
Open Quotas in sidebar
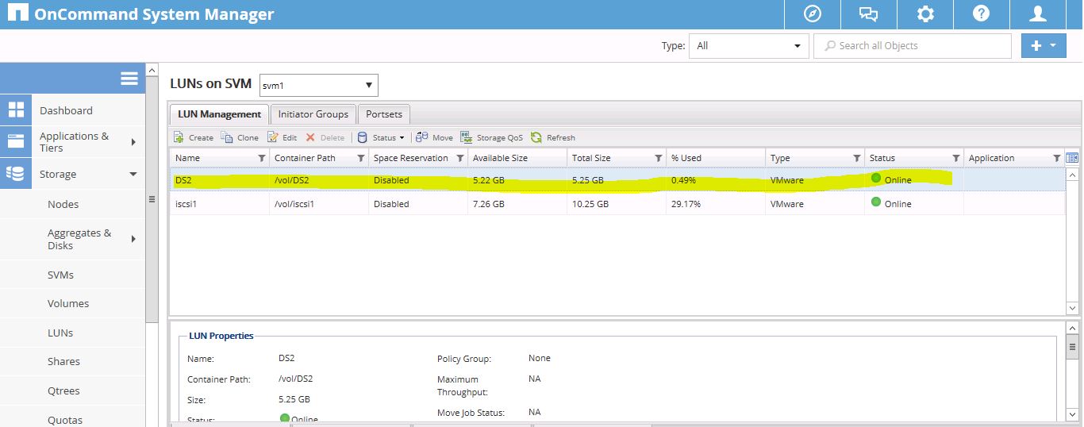pyautogui.click(x=65, y=420)
